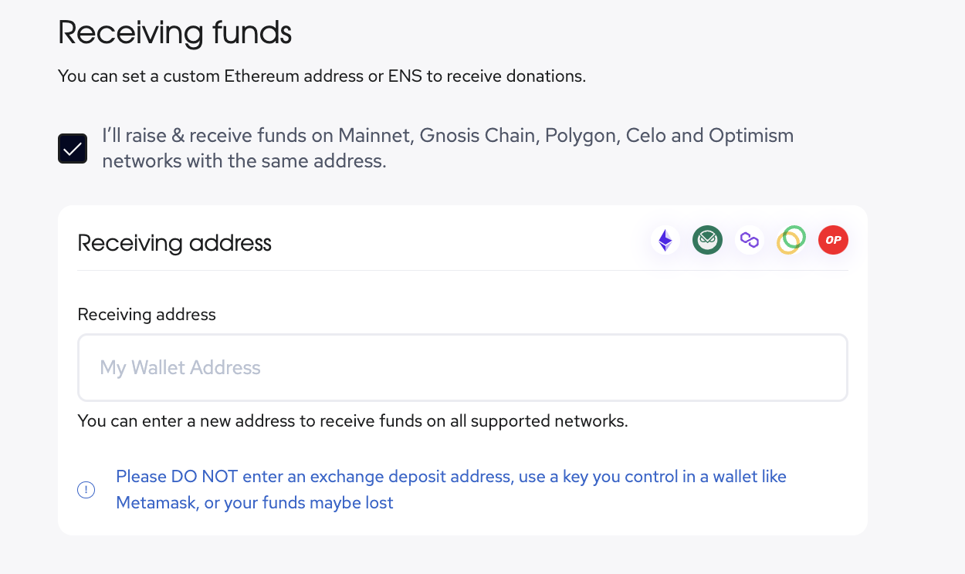
Task: Click the blue exclamation info icon
Action: pyautogui.click(x=86, y=490)
